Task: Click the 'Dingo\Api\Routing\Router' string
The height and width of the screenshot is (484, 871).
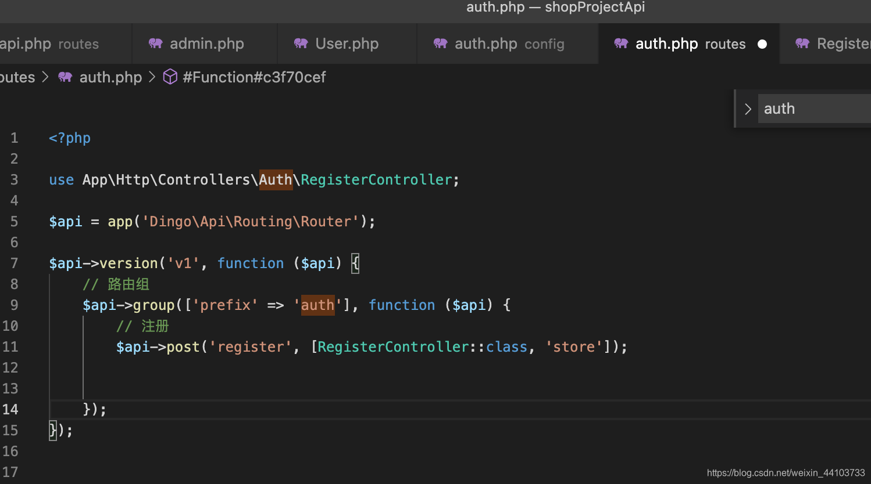Action: 251,222
